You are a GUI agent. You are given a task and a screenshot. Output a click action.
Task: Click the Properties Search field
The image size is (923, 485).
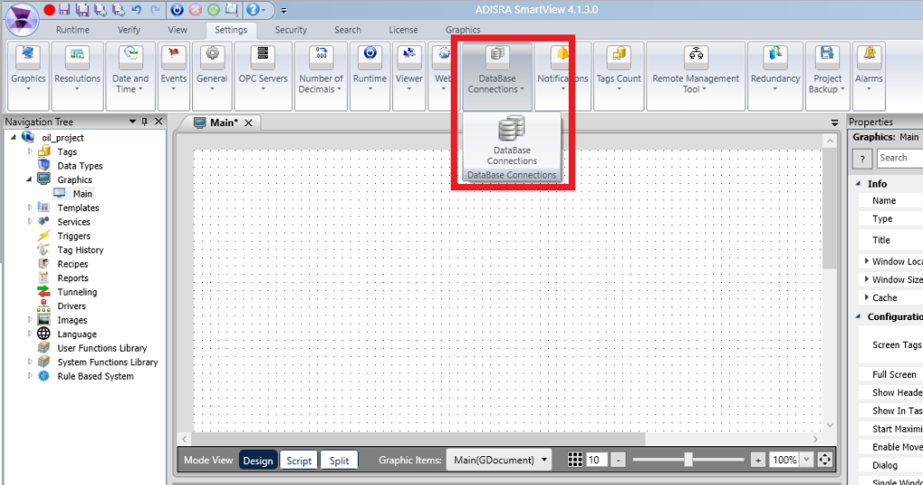tap(900, 158)
